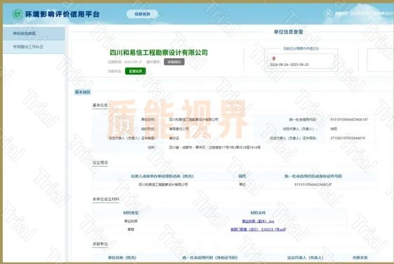Viewport: 394px width, 264px height.
Task: Click the 本单位设立材料 section heading
Action: [106, 199]
